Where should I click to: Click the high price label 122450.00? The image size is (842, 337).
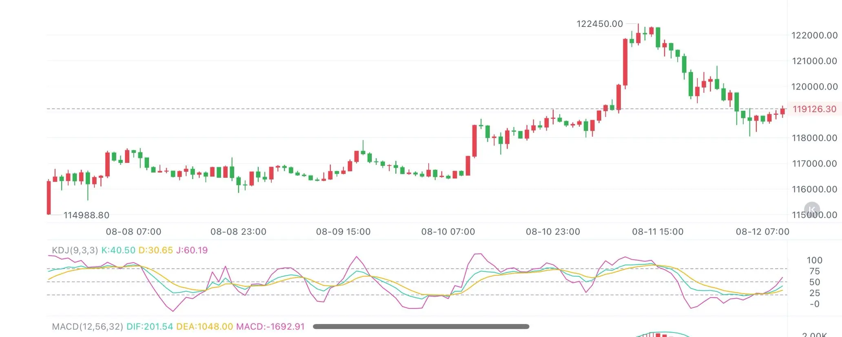(600, 24)
